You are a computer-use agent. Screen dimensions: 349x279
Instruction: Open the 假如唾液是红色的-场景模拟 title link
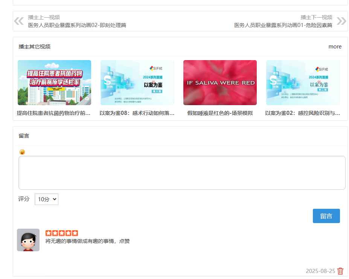coord(219,113)
